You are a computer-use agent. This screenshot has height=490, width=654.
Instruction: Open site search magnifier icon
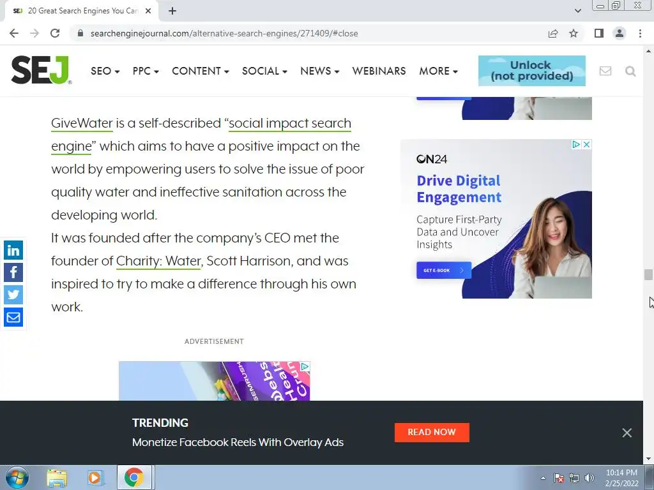[630, 71]
